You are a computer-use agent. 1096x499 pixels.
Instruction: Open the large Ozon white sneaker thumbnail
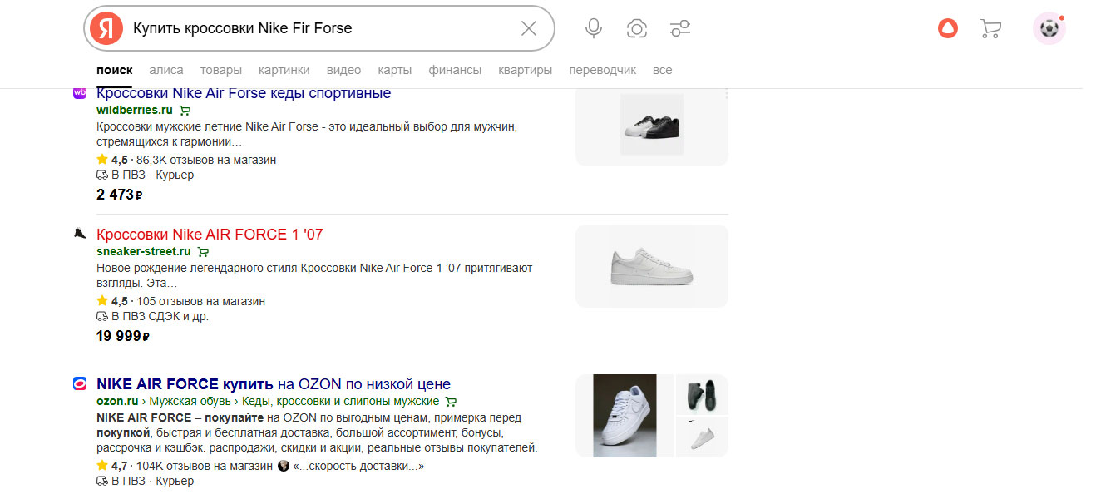pos(625,416)
